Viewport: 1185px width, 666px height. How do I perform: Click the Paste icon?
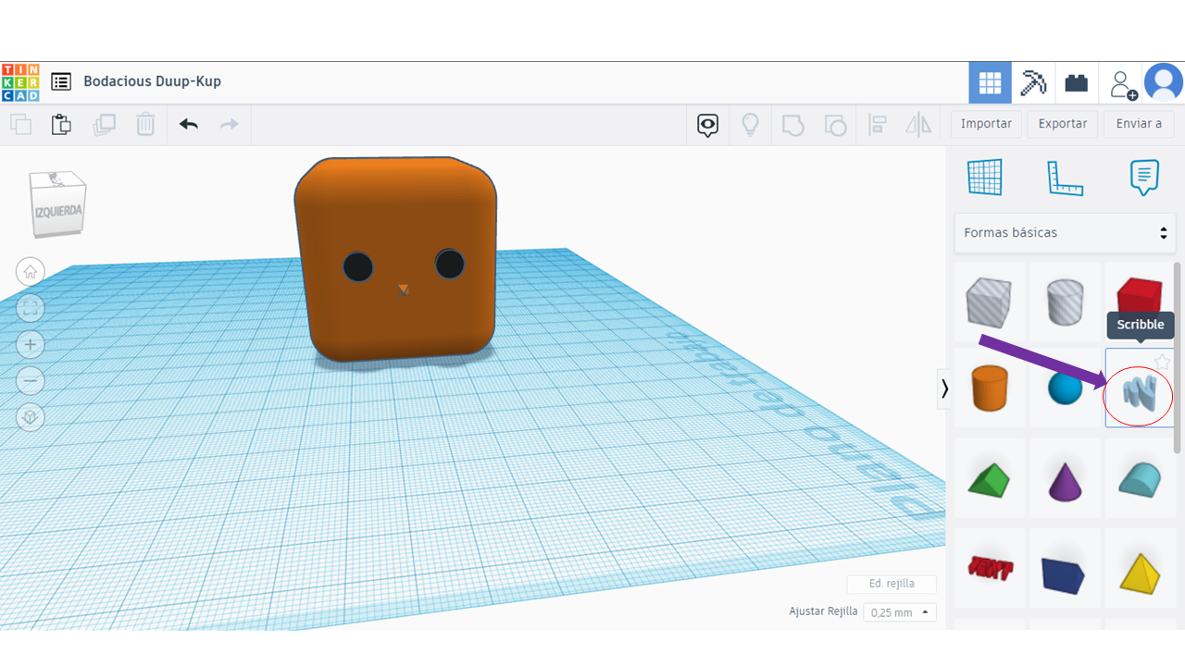pyautogui.click(x=61, y=124)
